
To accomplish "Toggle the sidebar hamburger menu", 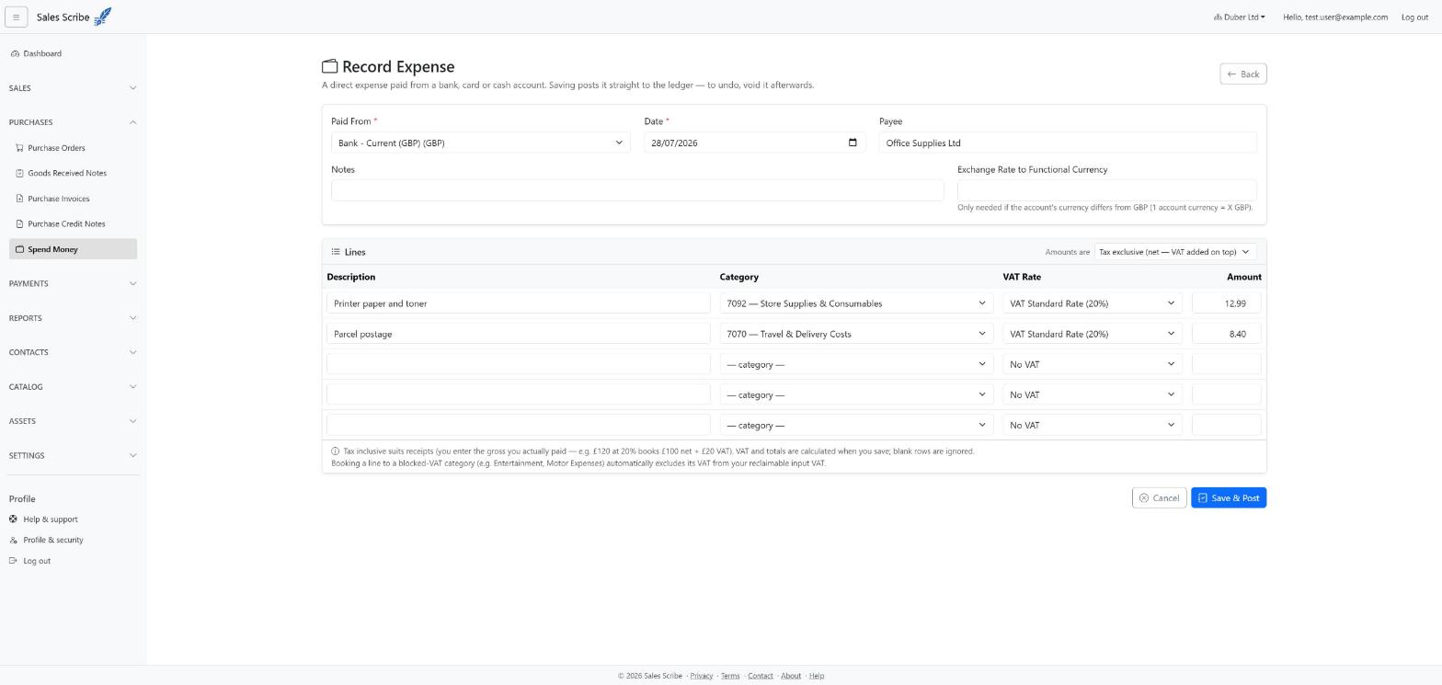I will coord(16,17).
